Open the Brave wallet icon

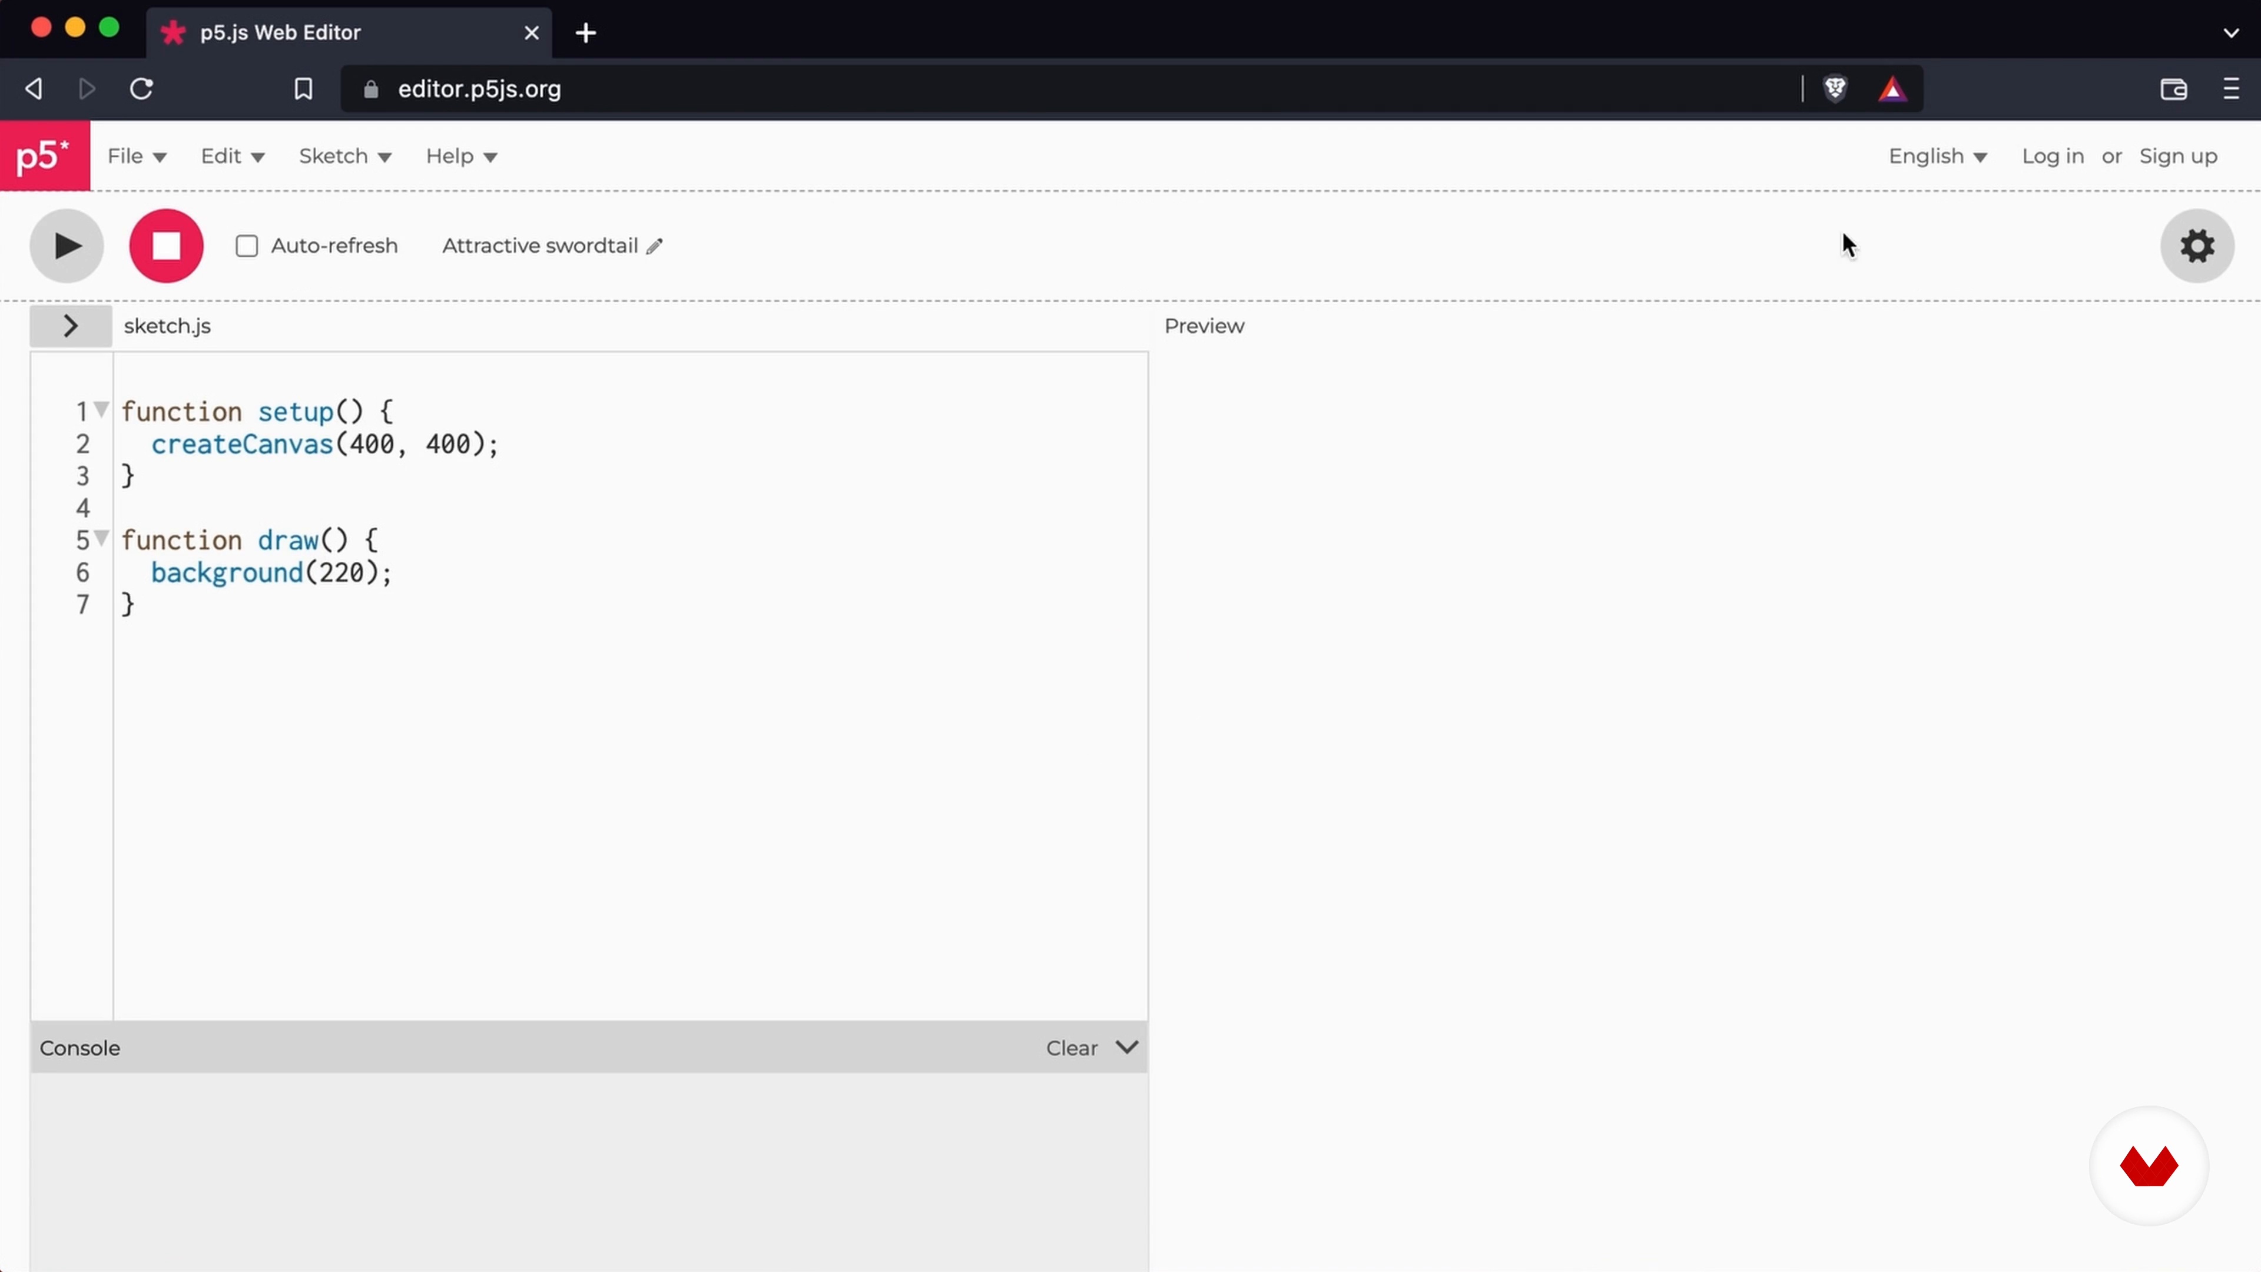[2173, 89]
